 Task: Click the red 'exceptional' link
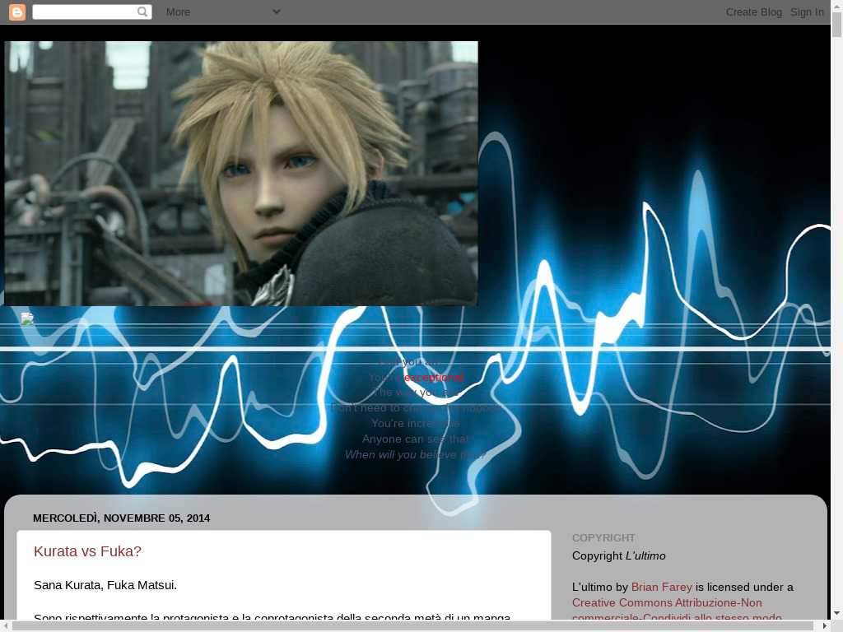[433, 377]
